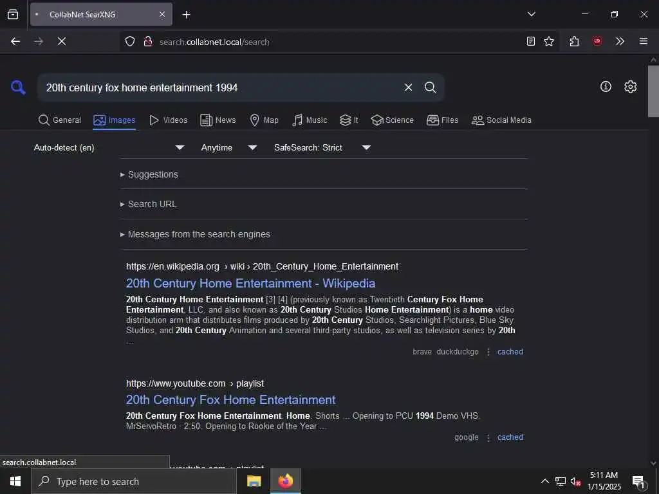The image size is (659, 494).
Task: Click the en.wikipedia.org result URL
Action: pyautogui.click(x=263, y=266)
